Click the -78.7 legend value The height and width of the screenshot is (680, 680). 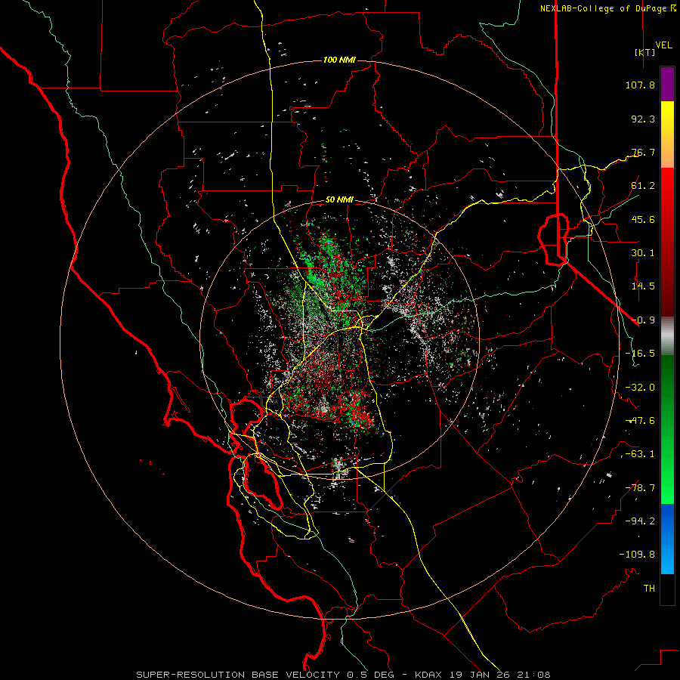click(640, 488)
